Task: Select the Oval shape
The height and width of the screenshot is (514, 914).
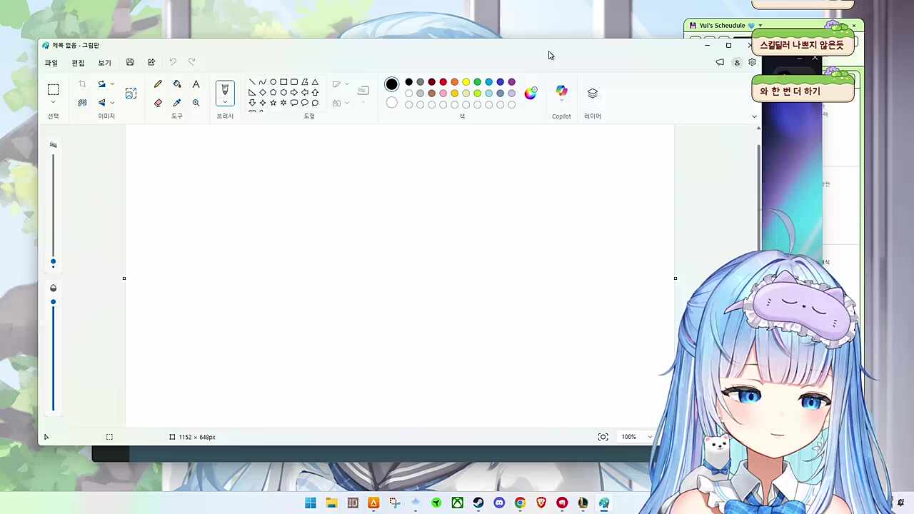Action: [273, 82]
